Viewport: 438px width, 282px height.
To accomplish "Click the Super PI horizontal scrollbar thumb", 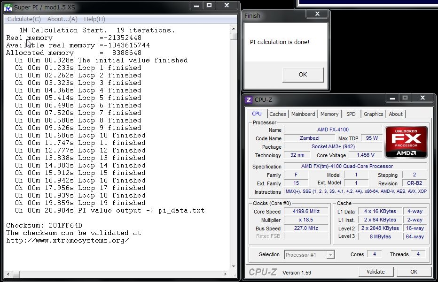I will (16, 274).
